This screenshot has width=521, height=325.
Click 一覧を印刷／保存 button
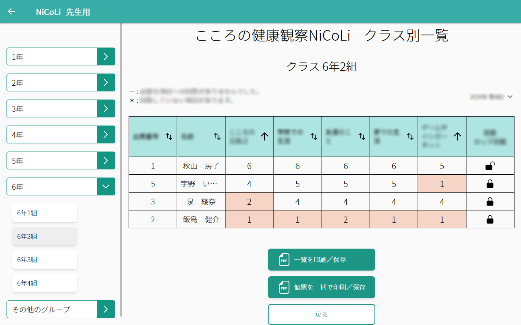322,260
